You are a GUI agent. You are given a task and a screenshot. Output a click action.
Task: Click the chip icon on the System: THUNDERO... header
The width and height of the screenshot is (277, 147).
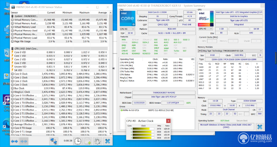(12, 16)
